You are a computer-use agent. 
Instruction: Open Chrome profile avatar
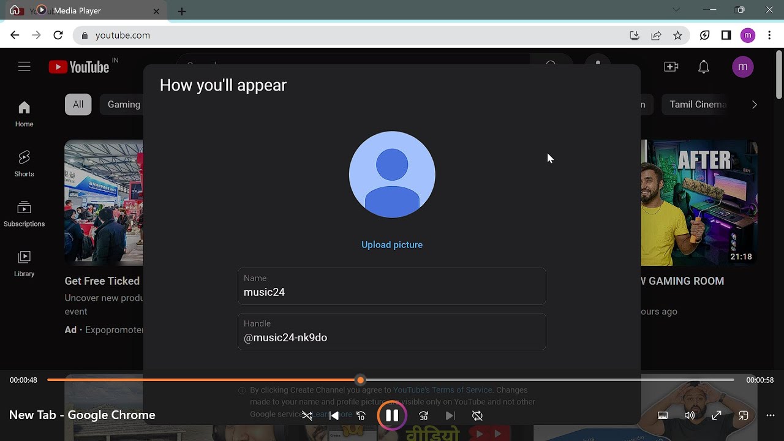pyautogui.click(x=748, y=36)
